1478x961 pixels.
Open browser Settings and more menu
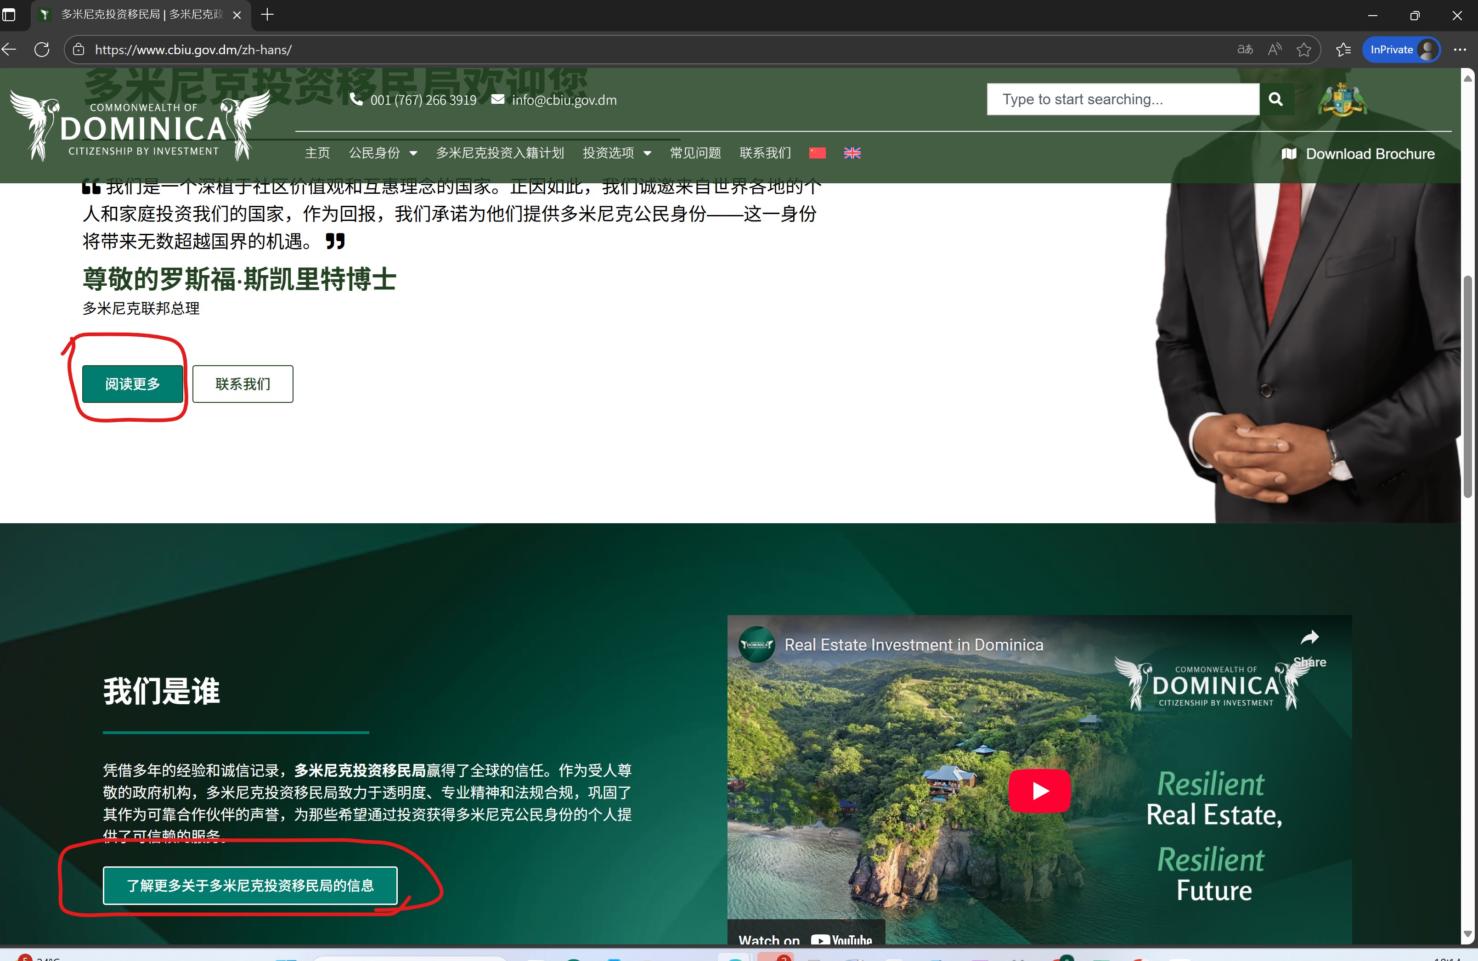pos(1459,50)
